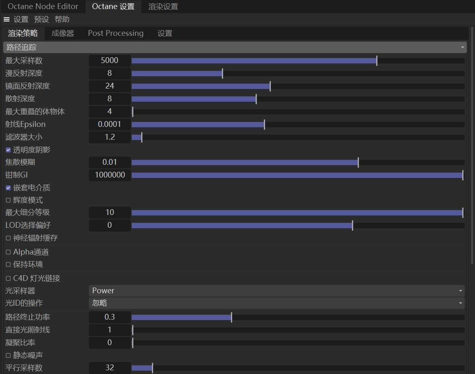The height and width of the screenshot is (374, 475).
Task: Click the 镜面反射深度 value field
Action: [x=109, y=86]
